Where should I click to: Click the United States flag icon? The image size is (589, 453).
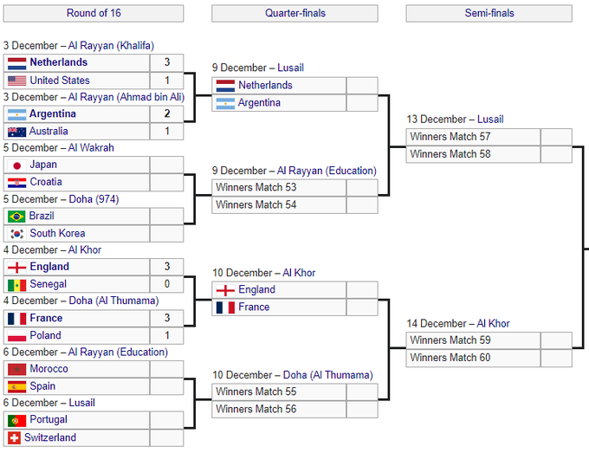pyautogui.click(x=16, y=81)
